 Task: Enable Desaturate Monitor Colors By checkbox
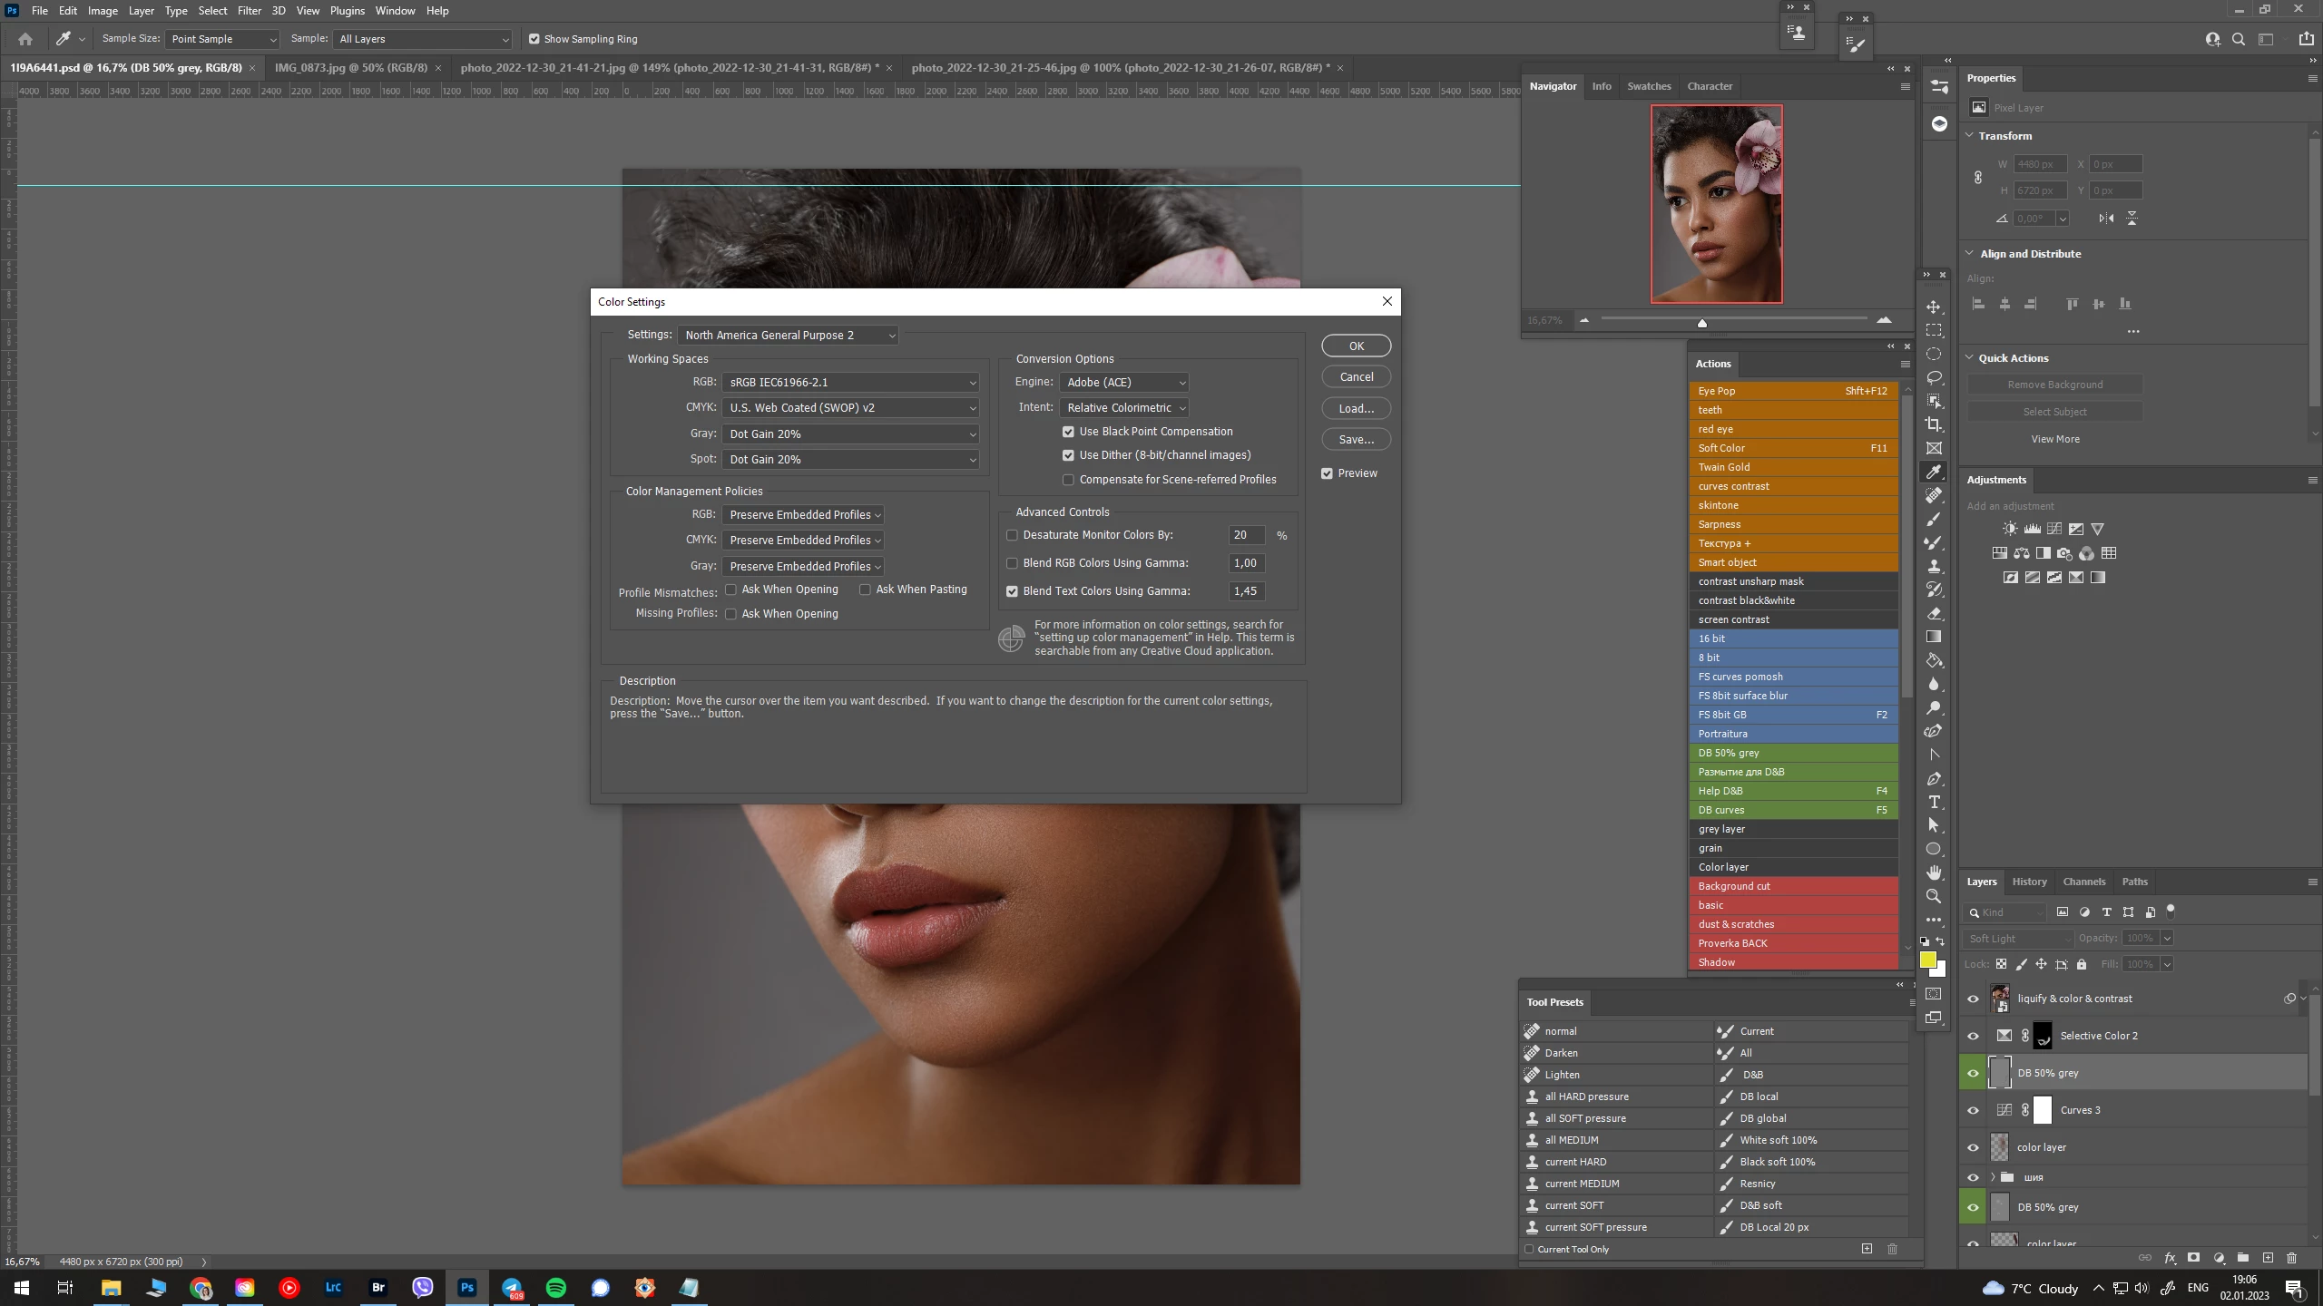[x=1012, y=535]
